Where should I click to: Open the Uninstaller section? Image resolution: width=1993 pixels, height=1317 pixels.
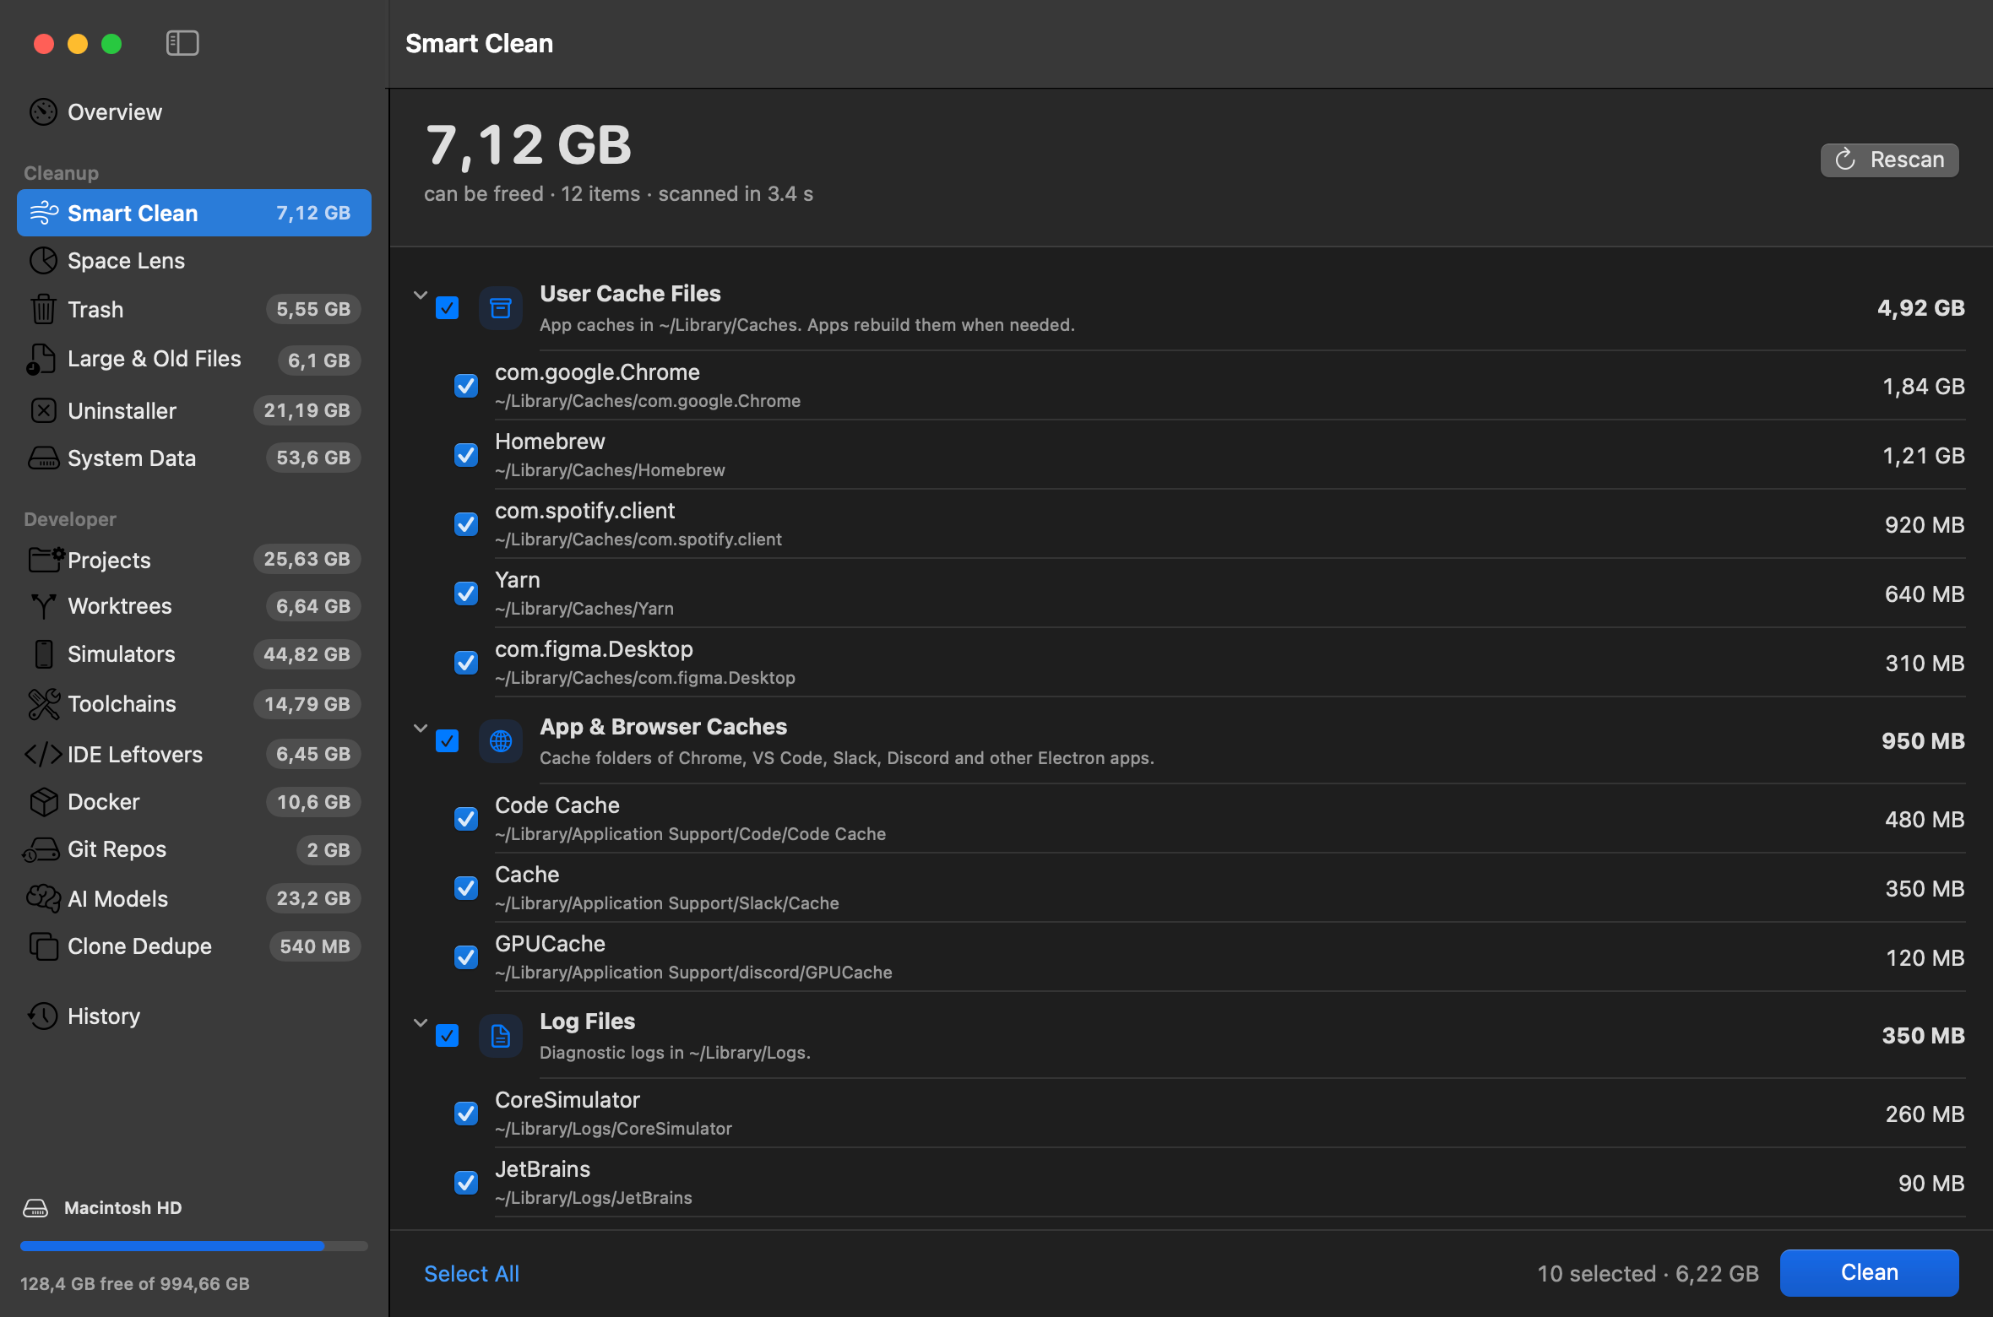point(194,411)
